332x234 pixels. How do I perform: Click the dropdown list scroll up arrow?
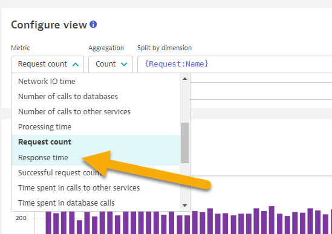tap(184, 79)
